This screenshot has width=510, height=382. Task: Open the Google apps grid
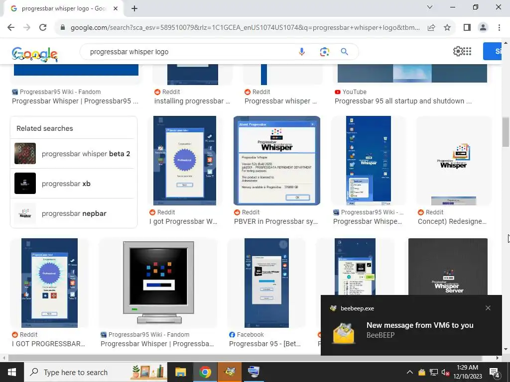coord(467,51)
